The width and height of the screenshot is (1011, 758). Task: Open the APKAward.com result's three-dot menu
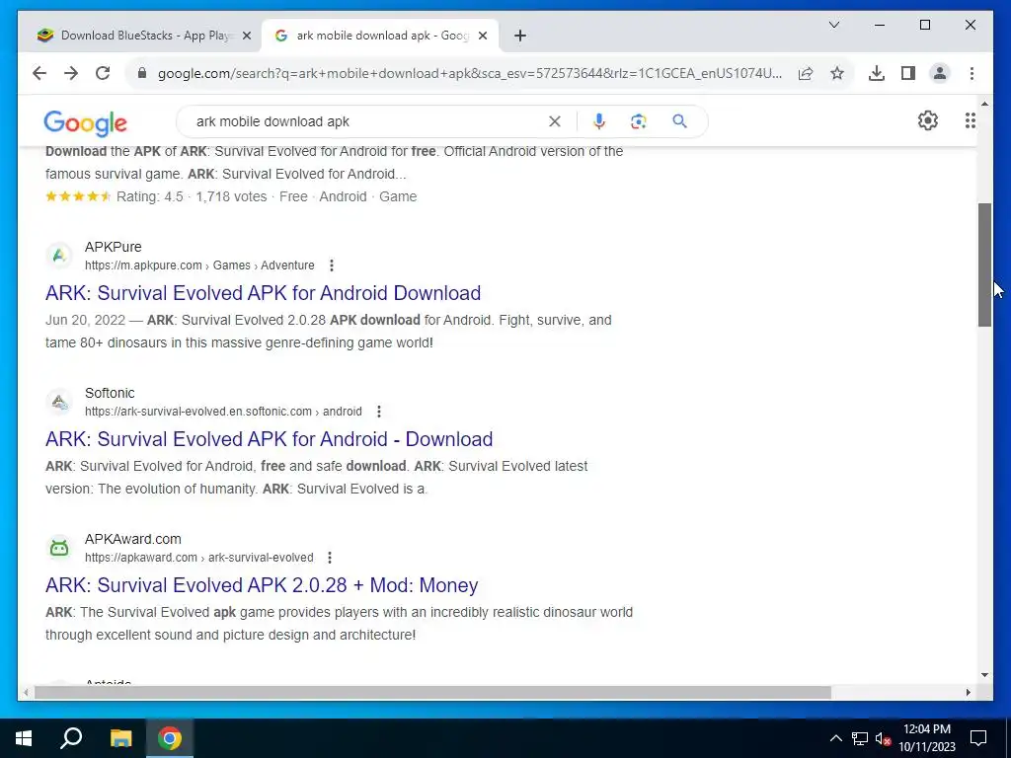tap(330, 558)
